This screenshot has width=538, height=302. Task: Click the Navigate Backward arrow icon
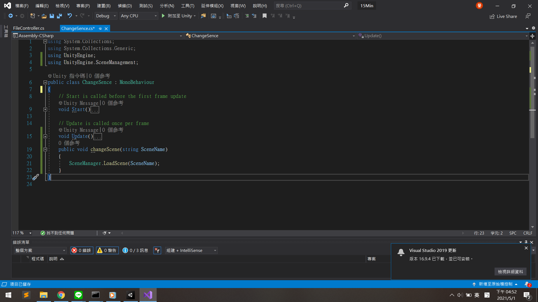coord(11,16)
